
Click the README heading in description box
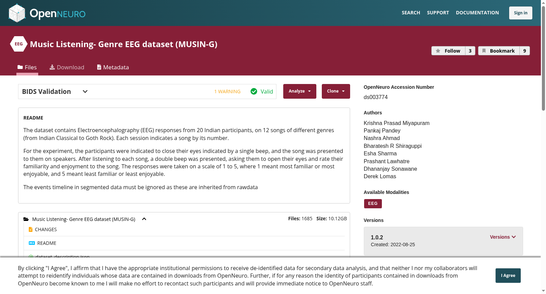(x=33, y=118)
